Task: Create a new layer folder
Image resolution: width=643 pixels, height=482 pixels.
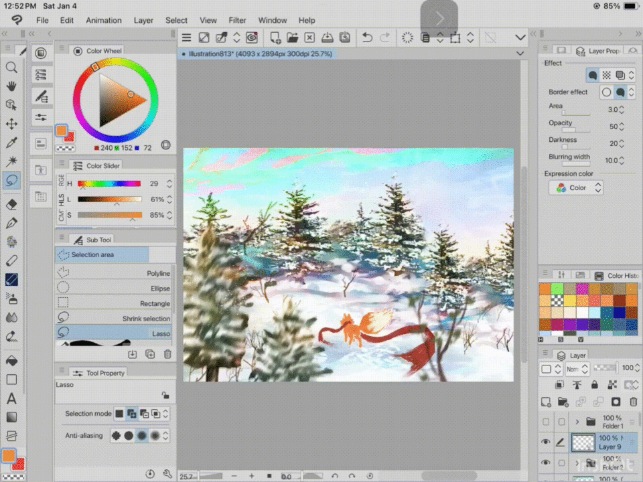Action: [563, 402]
